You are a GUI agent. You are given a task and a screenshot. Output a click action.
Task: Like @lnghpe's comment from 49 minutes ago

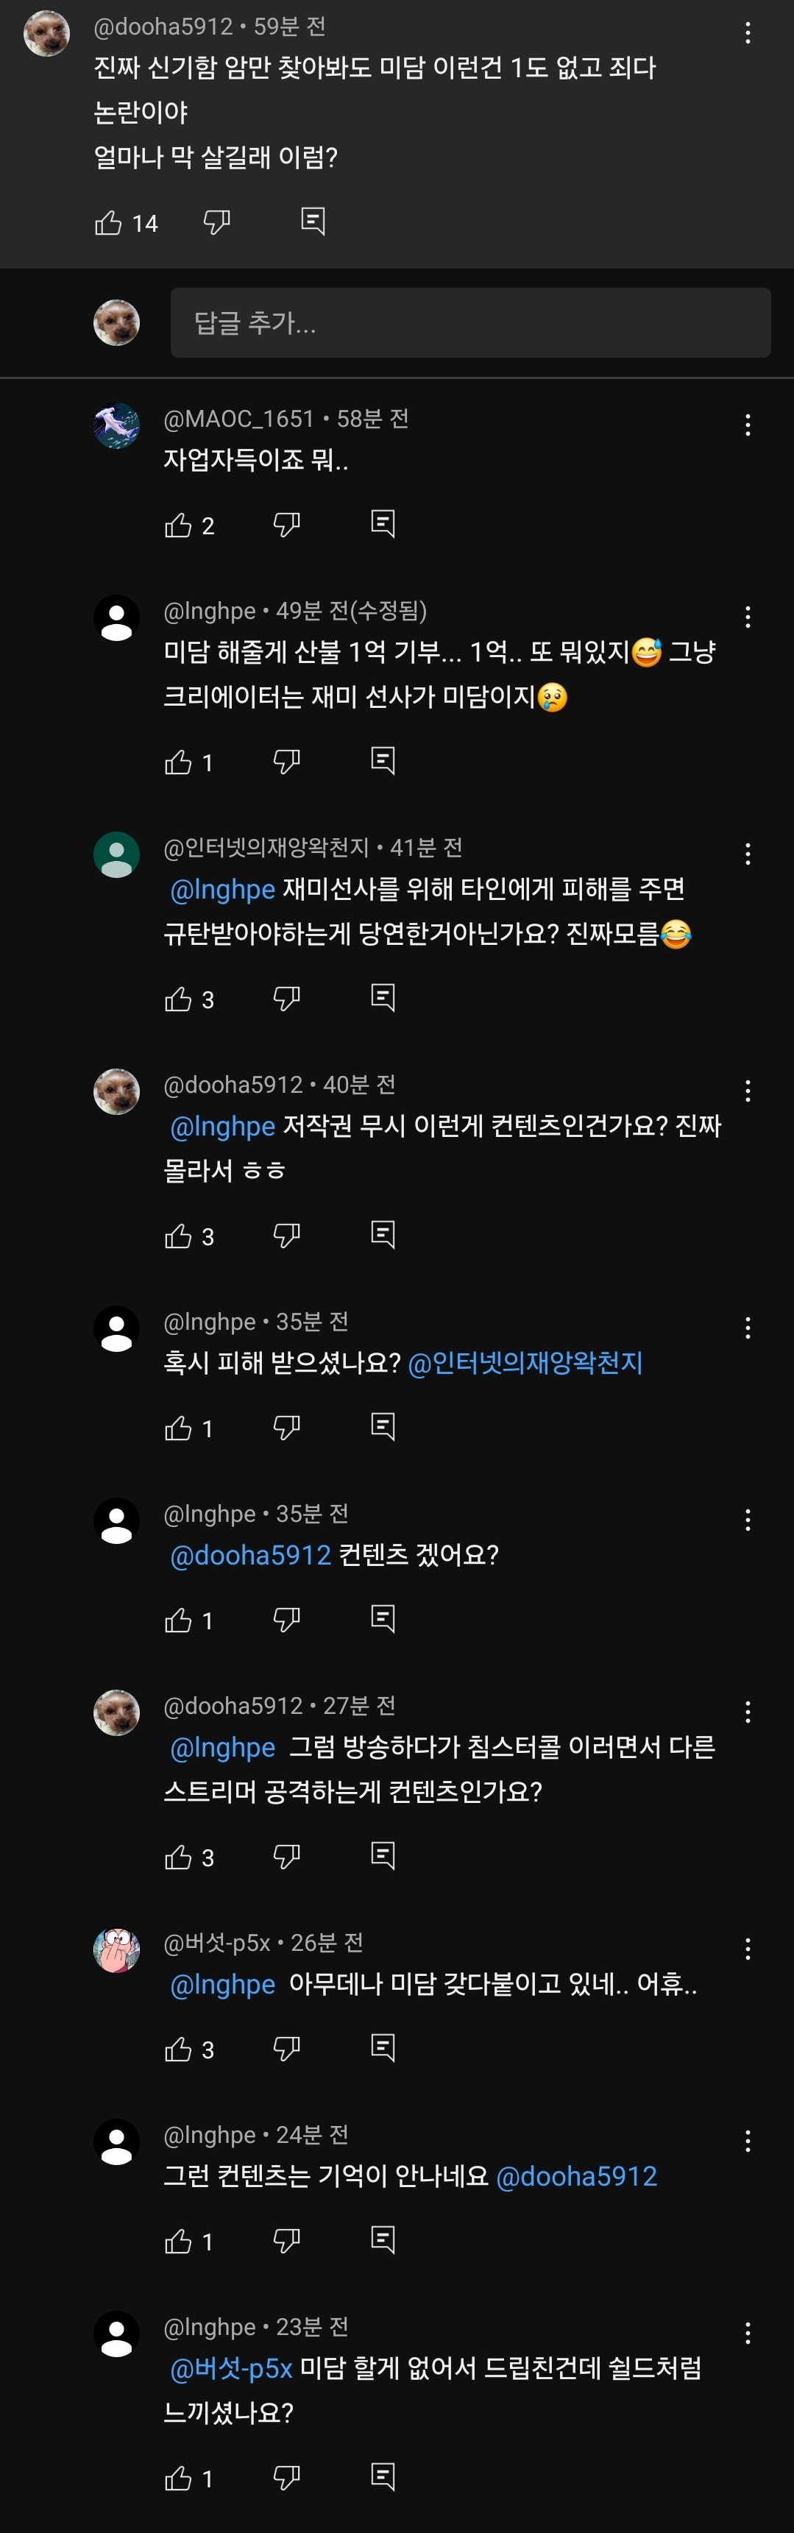coord(178,762)
